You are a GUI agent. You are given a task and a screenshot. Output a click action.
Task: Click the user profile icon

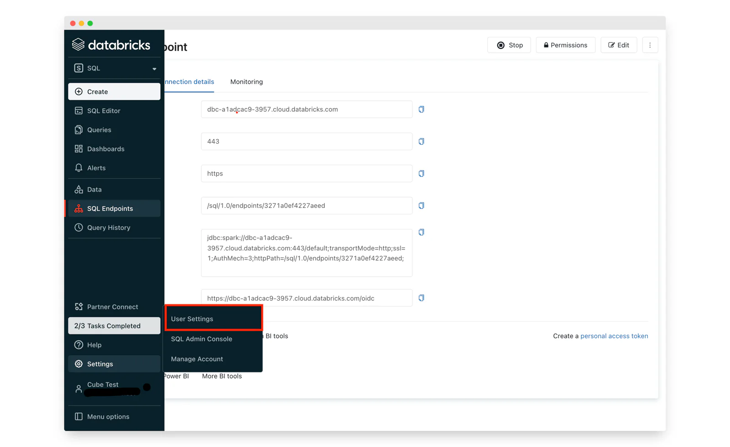point(78,389)
